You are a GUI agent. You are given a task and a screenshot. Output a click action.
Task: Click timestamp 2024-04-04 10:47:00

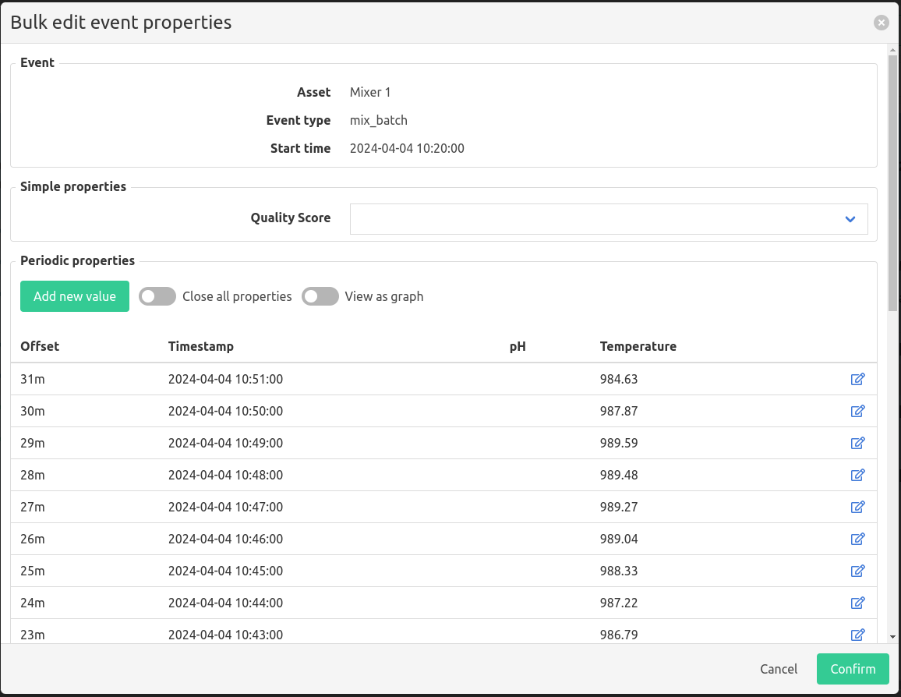225,507
